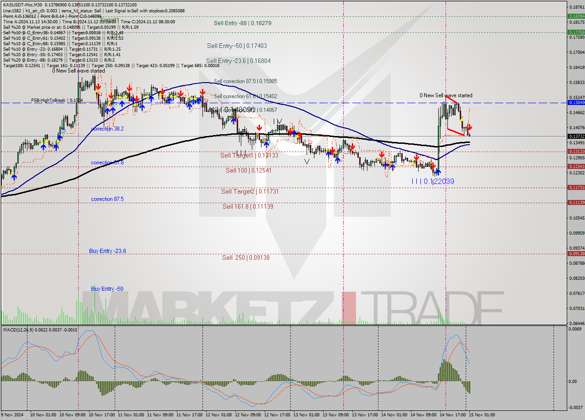Click the 'Sell 161.8 | 0.11139' label

pos(248,206)
